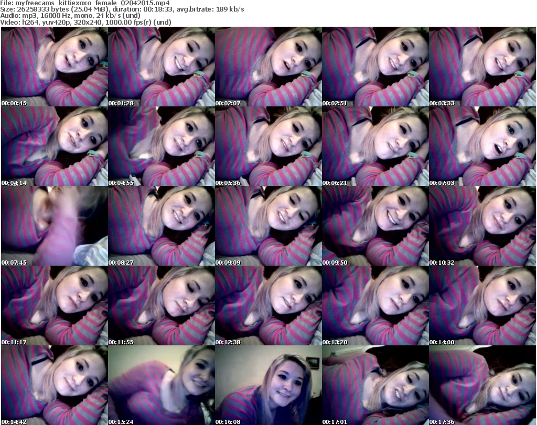Screen dimensions: 537x425
Task: View the frame stamped 00:15:24
Action: [162, 385]
